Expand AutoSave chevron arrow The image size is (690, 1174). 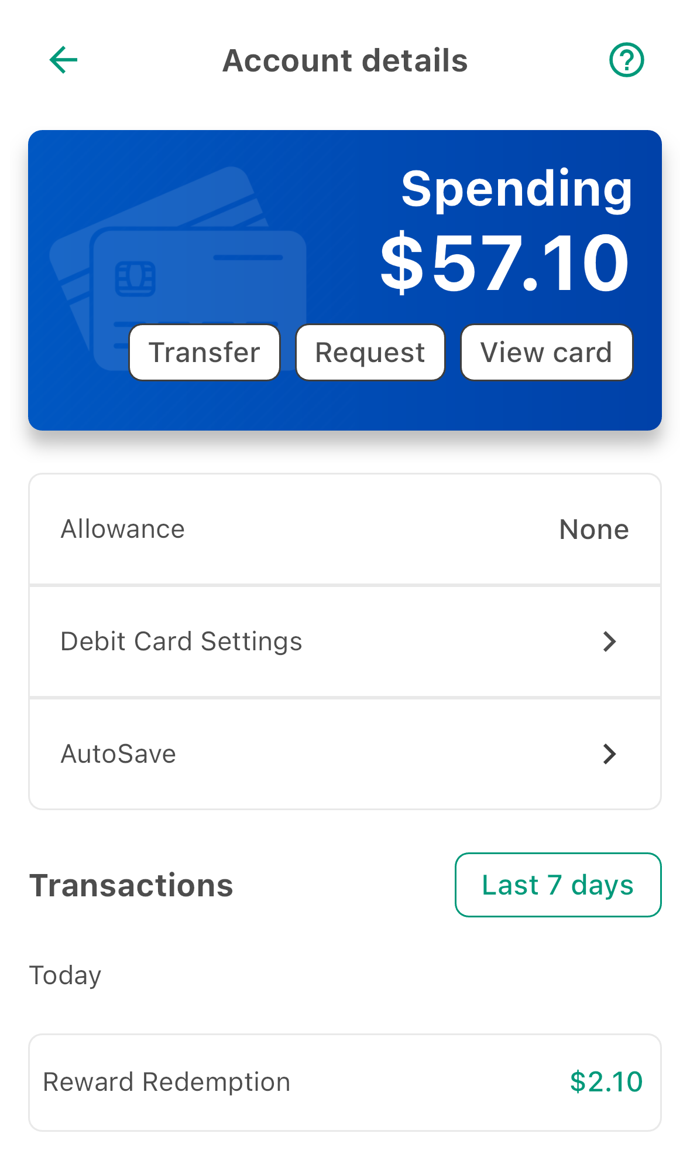(x=609, y=754)
